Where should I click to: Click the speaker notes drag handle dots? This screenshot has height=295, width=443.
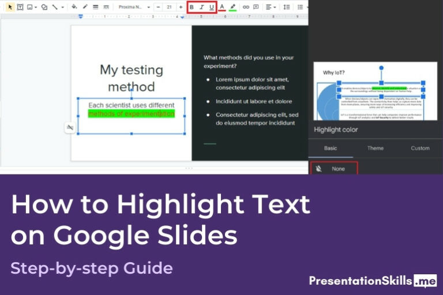(189, 168)
